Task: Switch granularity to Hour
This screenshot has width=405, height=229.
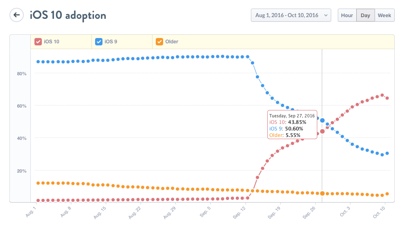Action: [x=347, y=16]
